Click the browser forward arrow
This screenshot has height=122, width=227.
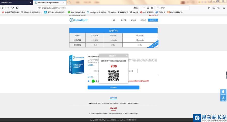(x=8, y=8)
